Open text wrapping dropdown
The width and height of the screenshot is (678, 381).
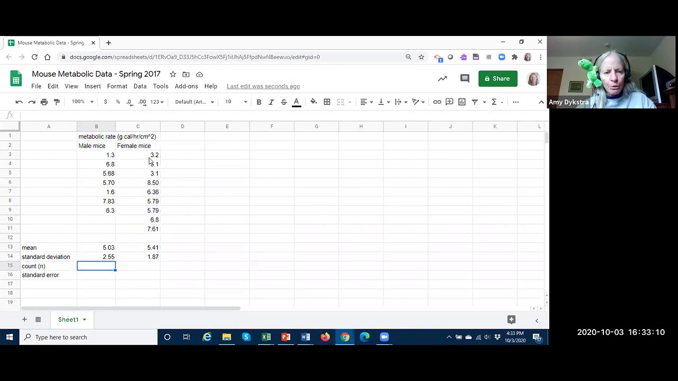click(401, 102)
